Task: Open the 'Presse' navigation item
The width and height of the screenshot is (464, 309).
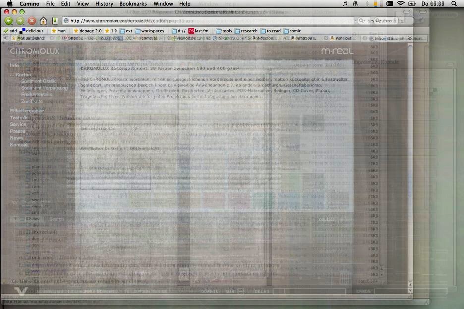Action: click(18, 131)
